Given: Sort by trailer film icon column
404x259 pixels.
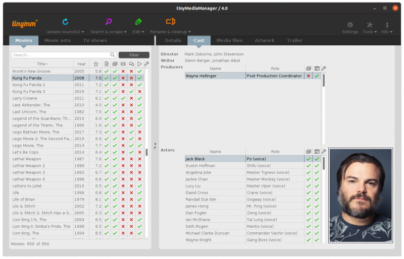Looking at the screenshot, I should (123, 64).
